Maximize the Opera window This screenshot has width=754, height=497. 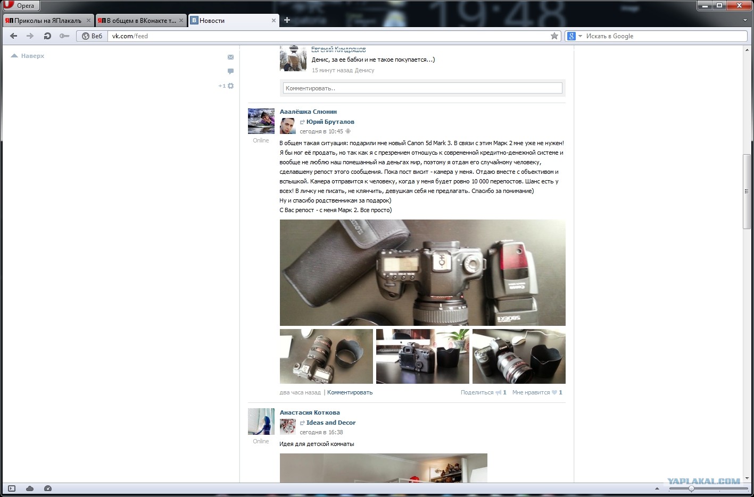coord(719,6)
